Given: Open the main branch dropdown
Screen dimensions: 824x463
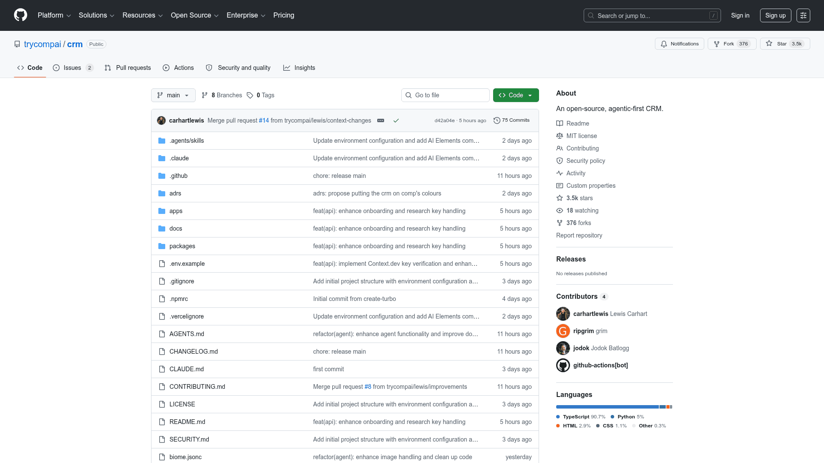Looking at the screenshot, I should [173, 95].
